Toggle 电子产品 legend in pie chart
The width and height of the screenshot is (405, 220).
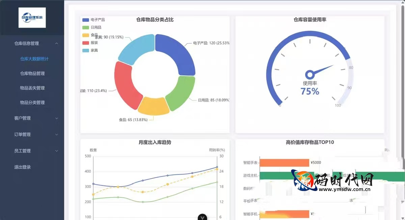coord(93,20)
